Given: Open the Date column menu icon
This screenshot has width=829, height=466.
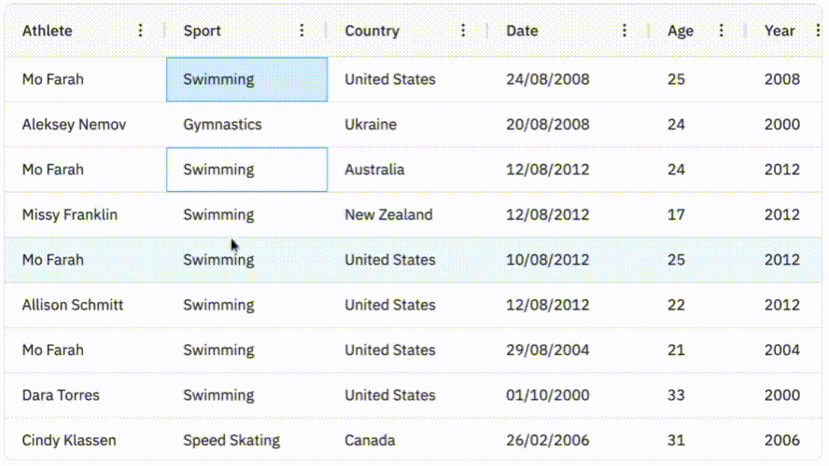Looking at the screenshot, I should tap(625, 31).
